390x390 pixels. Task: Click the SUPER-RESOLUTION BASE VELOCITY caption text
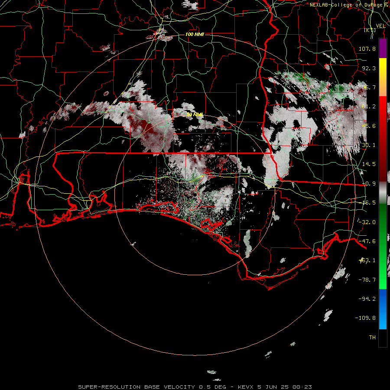coord(136,387)
